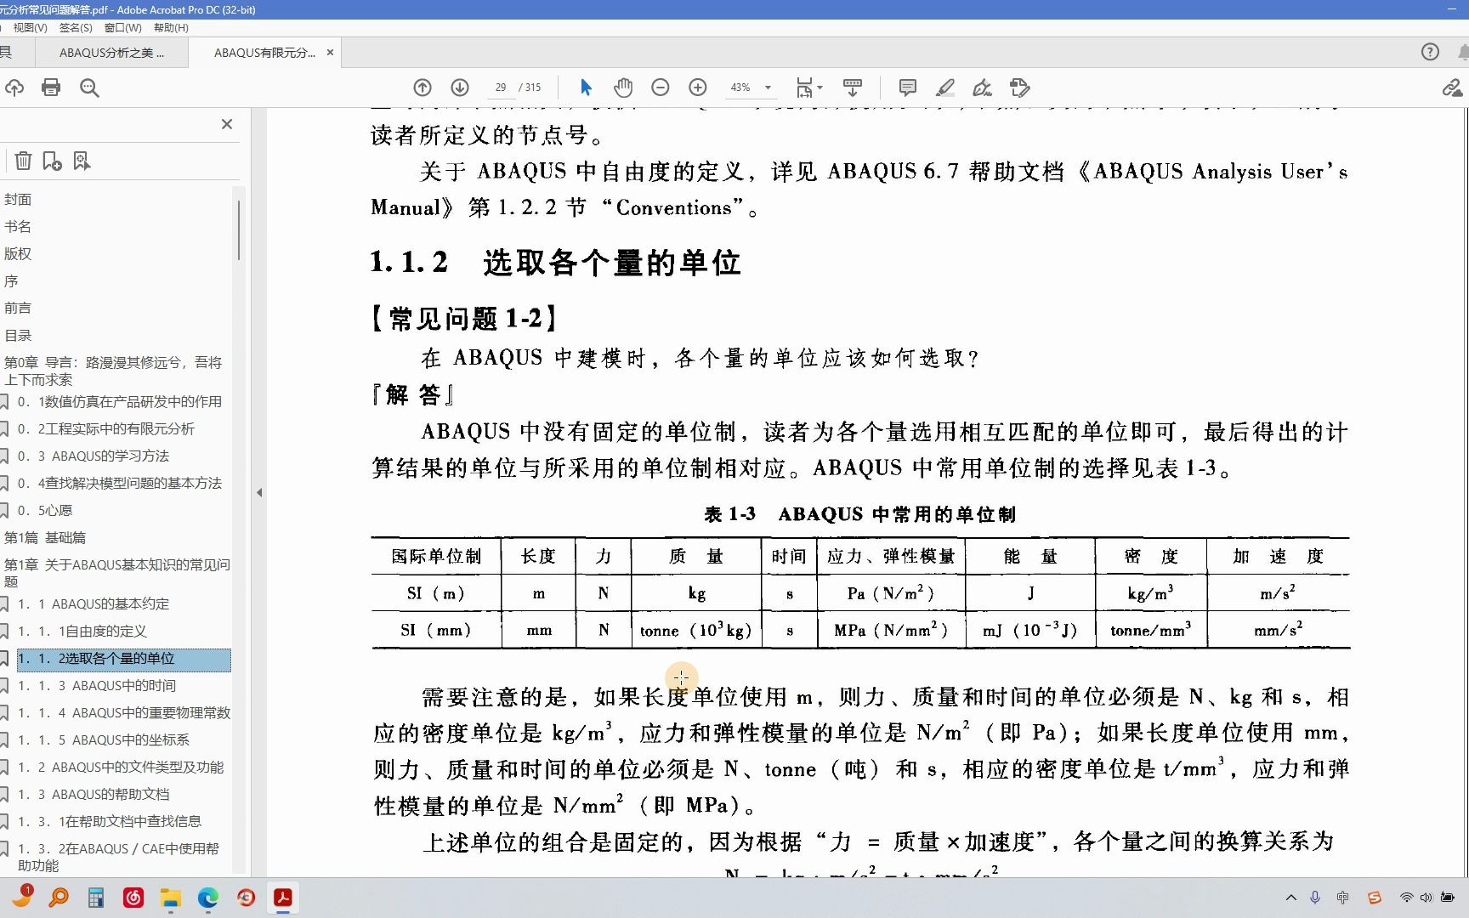Open the find text magnifier tool

point(89,88)
